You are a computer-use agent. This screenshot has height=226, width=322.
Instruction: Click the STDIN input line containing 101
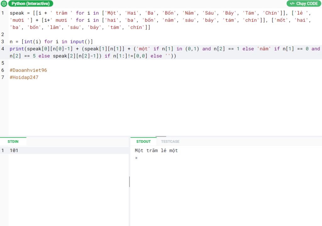click(64, 150)
